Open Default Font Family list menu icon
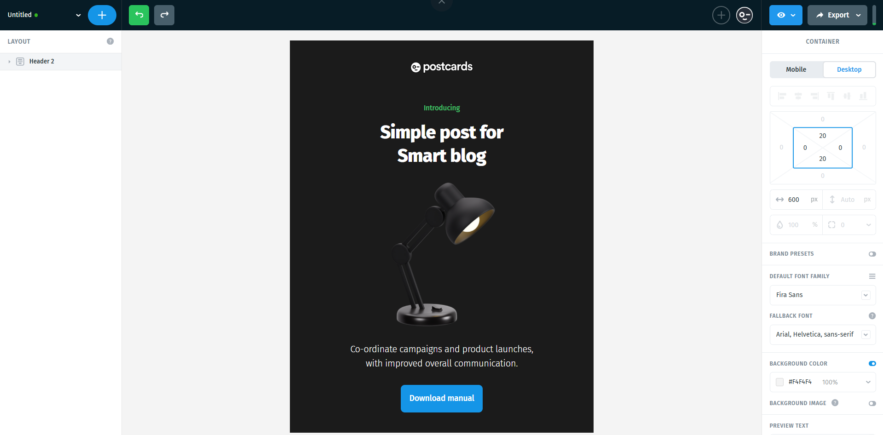This screenshot has width=883, height=435. (x=872, y=276)
